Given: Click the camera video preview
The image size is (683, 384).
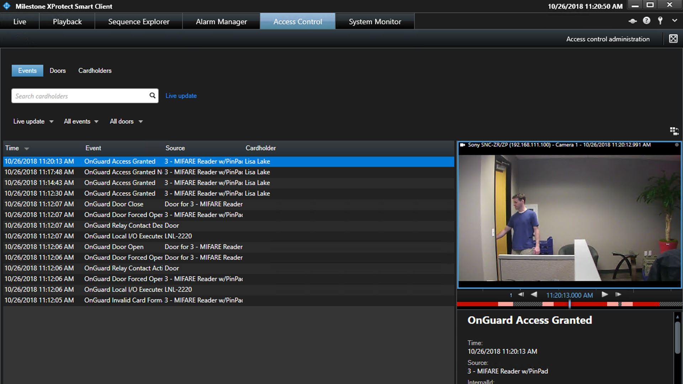Looking at the screenshot, I should [569, 218].
